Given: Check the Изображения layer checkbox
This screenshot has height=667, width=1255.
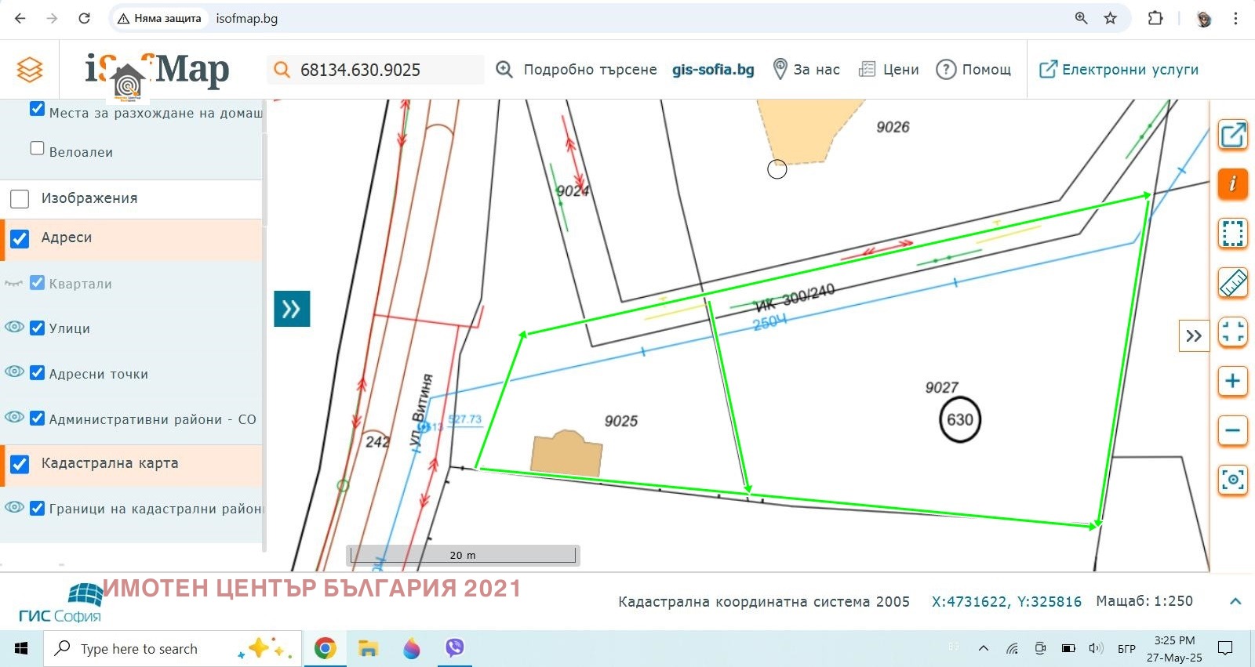Looking at the screenshot, I should 20,199.
